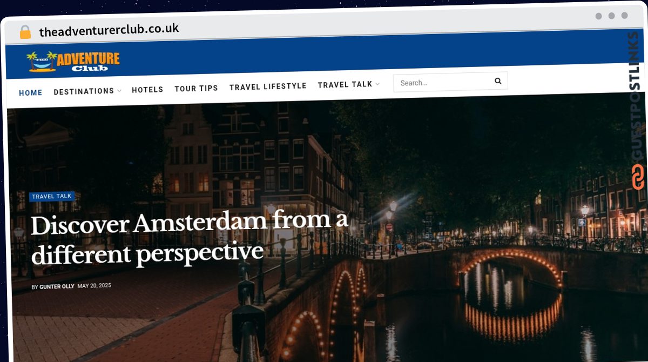
Task: Click the May 20, 2025 post date
Action: coord(94,285)
